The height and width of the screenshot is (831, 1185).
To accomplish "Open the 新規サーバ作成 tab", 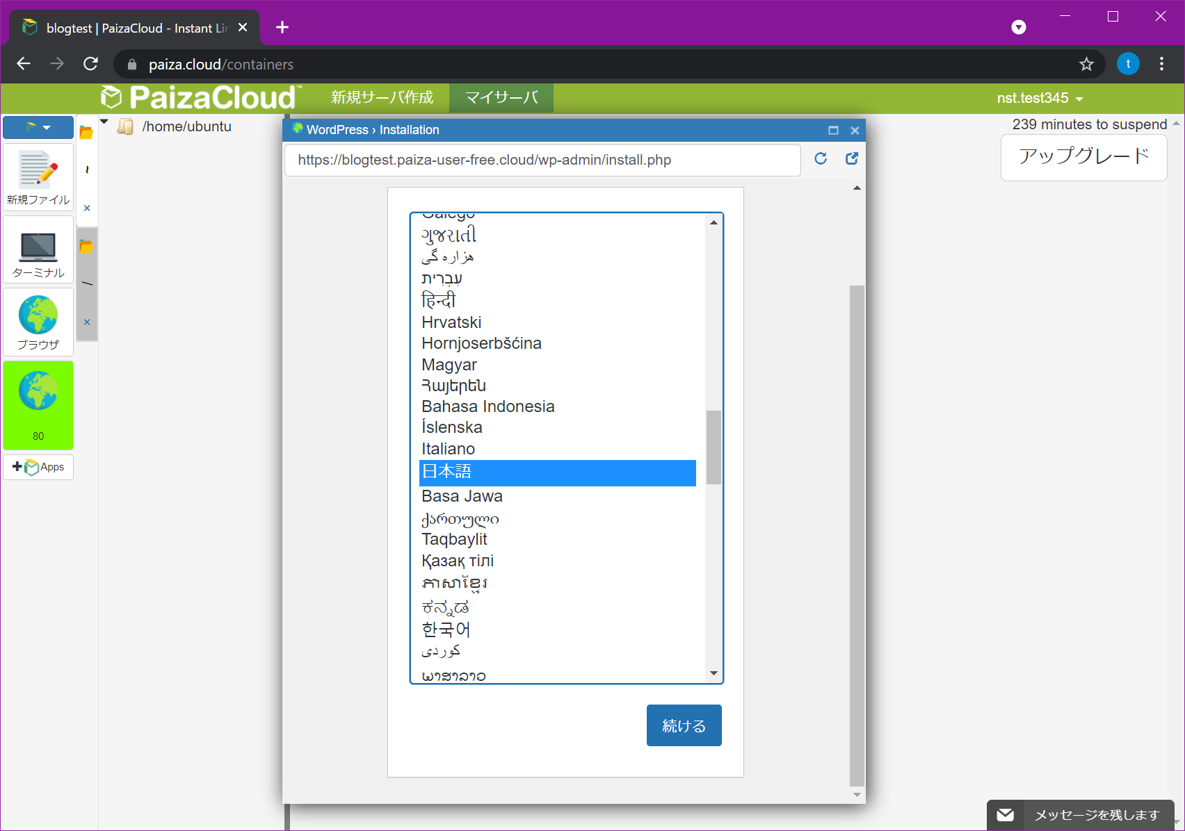I will pyautogui.click(x=382, y=97).
